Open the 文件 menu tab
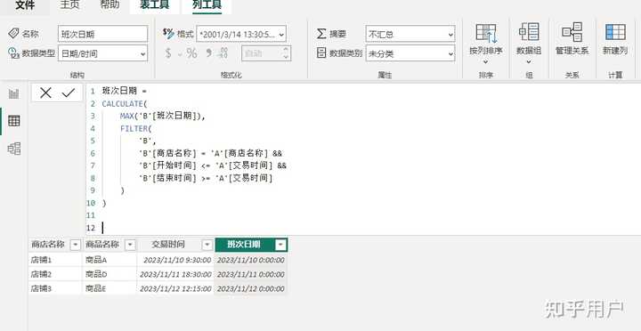 point(25,5)
